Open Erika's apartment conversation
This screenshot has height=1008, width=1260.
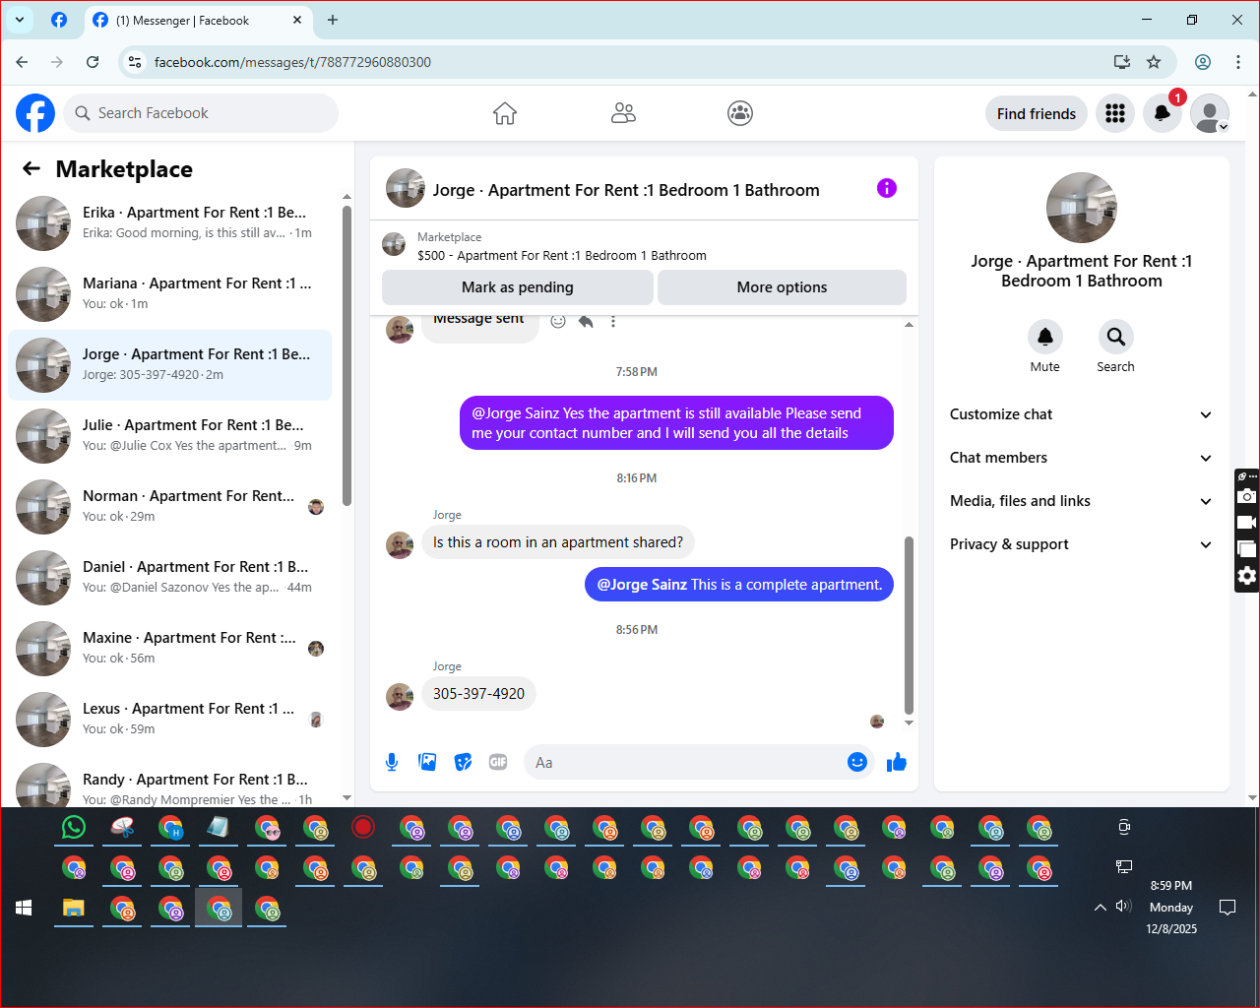tap(170, 223)
